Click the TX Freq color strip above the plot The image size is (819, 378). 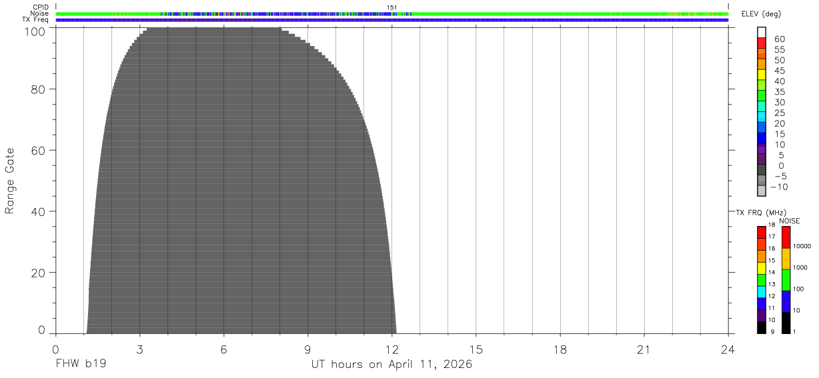392,20
